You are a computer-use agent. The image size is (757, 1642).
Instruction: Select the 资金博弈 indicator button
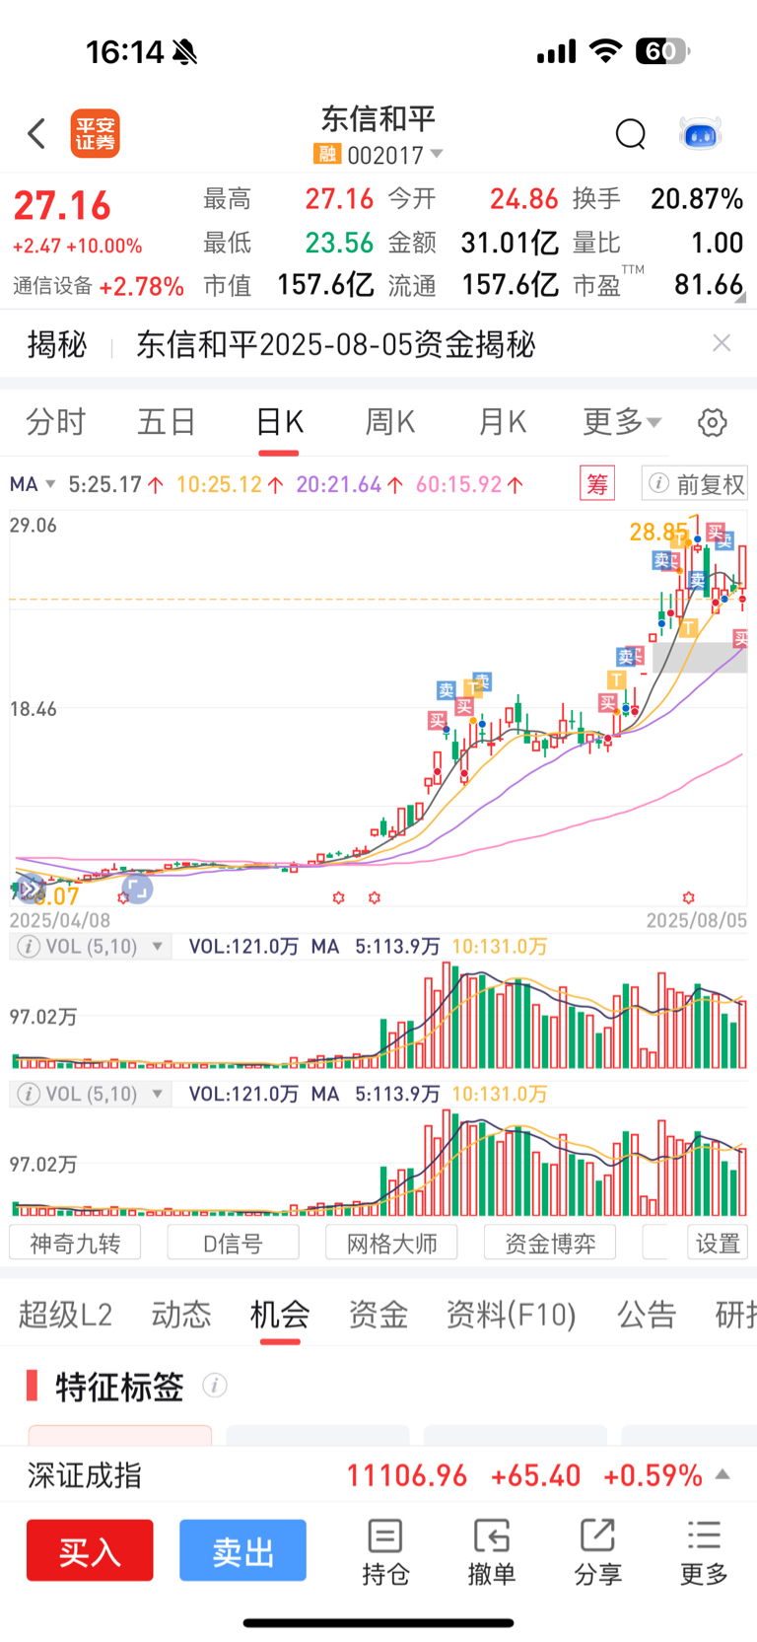pyautogui.click(x=550, y=1243)
